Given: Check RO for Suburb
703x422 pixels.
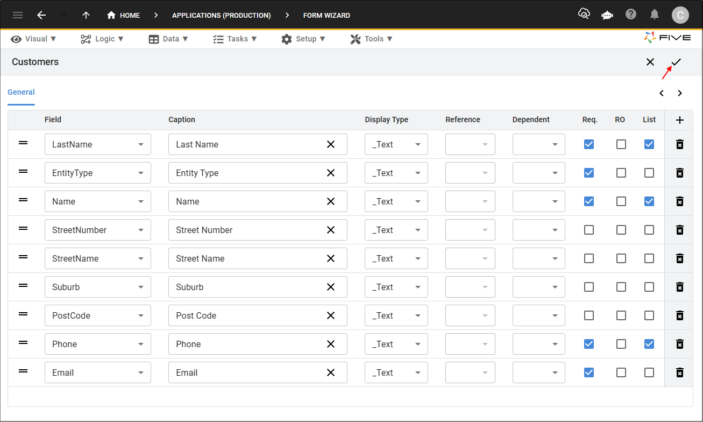Looking at the screenshot, I should pyautogui.click(x=621, y=287).
